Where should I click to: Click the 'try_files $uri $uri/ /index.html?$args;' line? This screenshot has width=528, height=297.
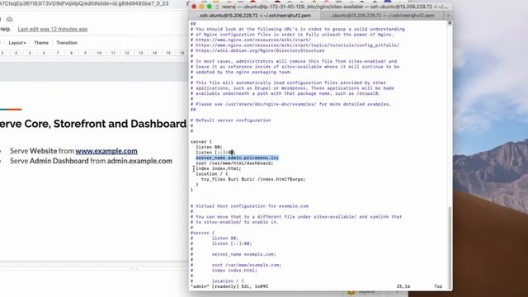(253, 179)
